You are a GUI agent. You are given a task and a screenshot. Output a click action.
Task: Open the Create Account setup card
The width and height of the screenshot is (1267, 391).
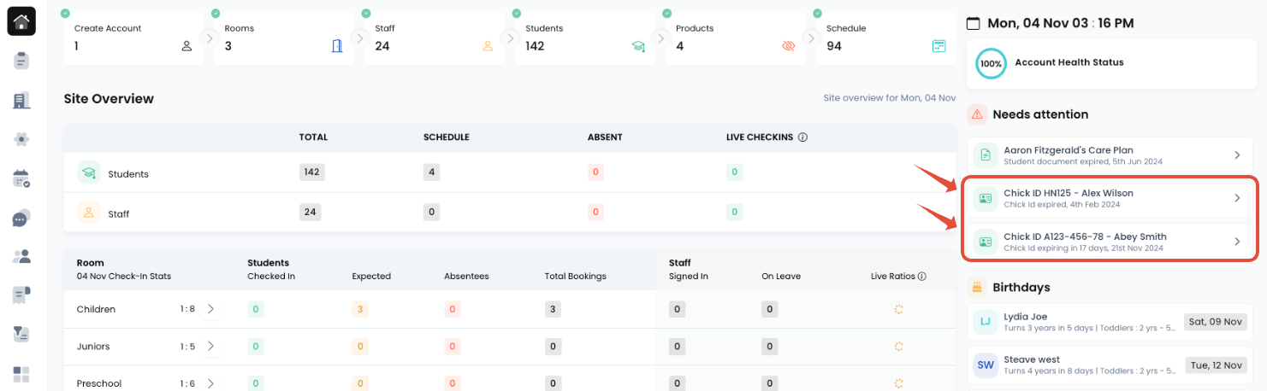[x=134, y=38]
